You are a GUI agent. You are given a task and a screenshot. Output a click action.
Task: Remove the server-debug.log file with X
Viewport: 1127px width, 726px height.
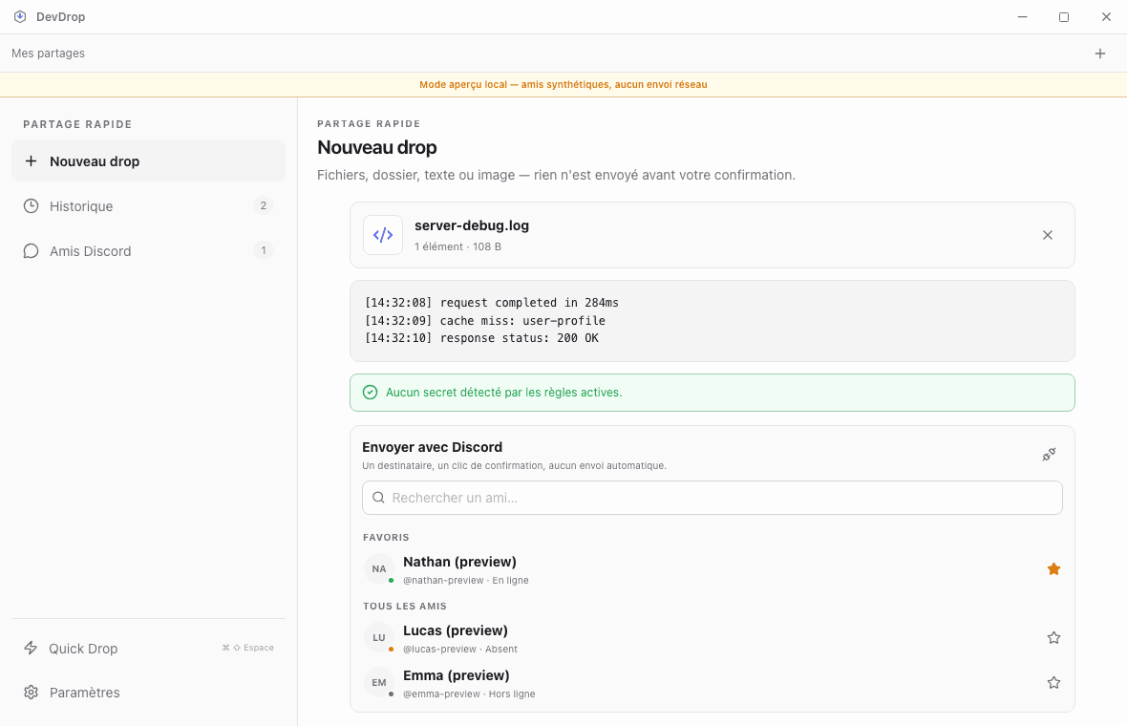1047,235
